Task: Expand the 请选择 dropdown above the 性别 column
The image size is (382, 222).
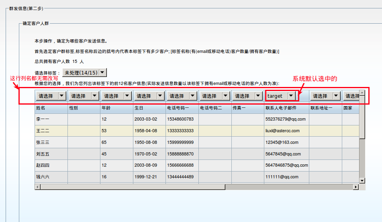Action: click(x=84, y=96)
